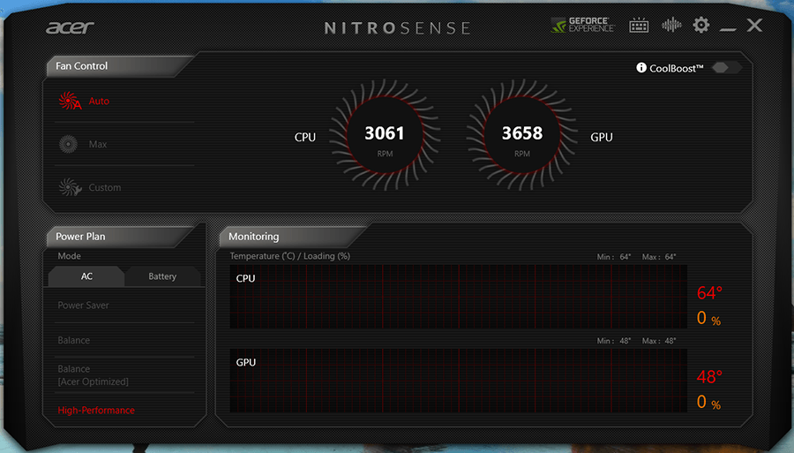This screenshot has width=794, height=453.
Task: Open GeForce Experience from the header
Action: tap(581, 25)
